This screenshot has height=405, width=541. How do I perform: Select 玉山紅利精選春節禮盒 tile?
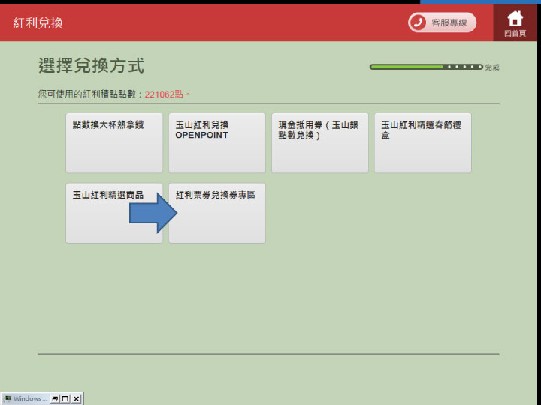422,143
